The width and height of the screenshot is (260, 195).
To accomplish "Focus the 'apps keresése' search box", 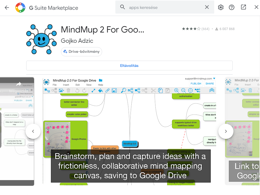I will pyautogui.click(x=164, y=8).
